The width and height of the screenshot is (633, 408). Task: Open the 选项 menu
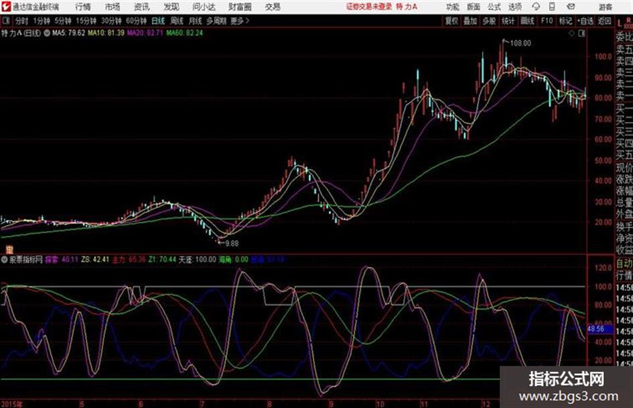point(514,7)
